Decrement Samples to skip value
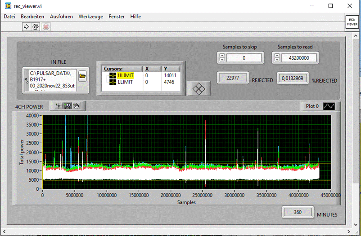361x236 pixels. (222, 60)
